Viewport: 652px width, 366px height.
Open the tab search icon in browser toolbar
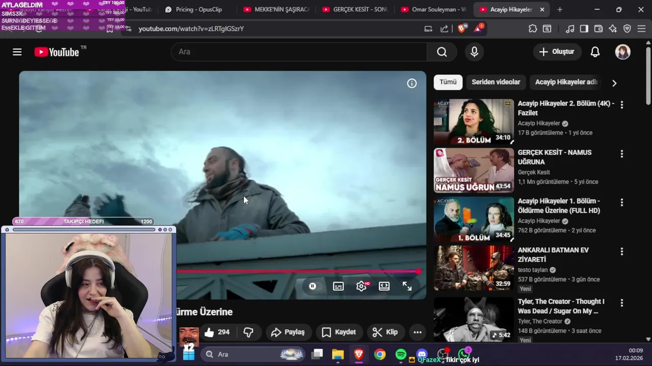[x=547, y=28]
